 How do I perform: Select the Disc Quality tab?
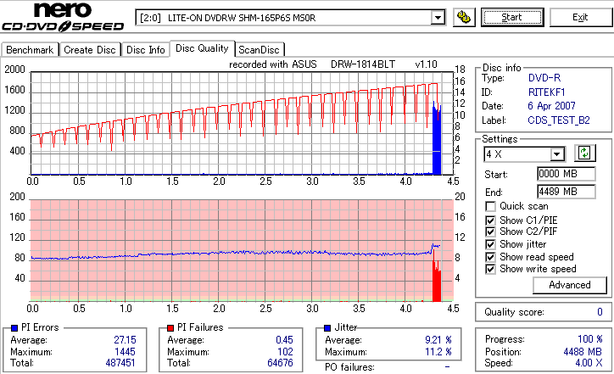click(x=202, y=48)
